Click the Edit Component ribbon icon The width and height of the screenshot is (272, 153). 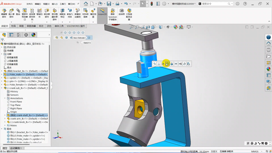[4, 11]
